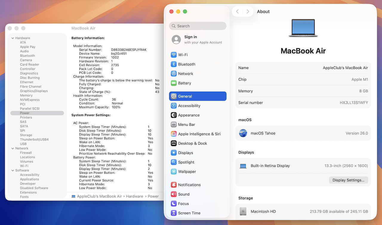Collapse the Hardware tree section
Image resolution: width=382 pixels, height=225 pixels.
(13, 38)
